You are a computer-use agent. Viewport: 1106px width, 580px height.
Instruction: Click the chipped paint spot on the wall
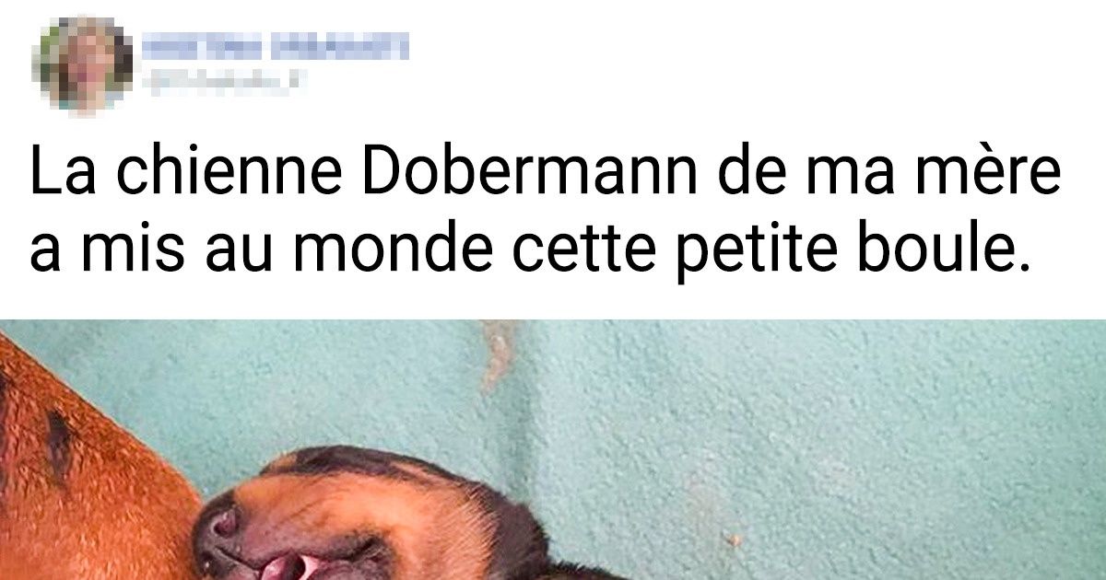click(x=499, y=354)
